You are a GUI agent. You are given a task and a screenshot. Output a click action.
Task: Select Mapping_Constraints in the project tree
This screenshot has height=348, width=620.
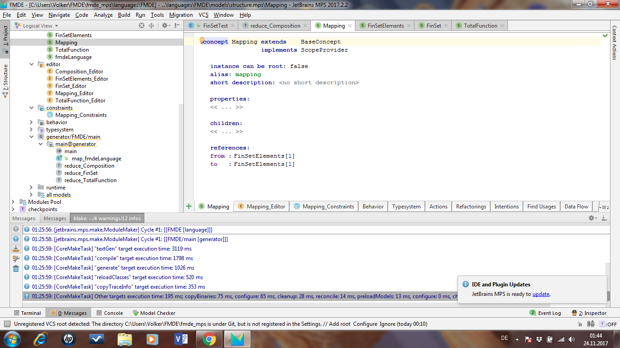click(81, 115)
